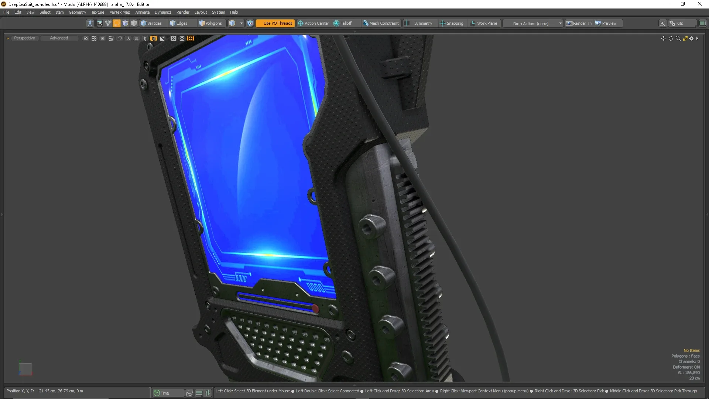Viewport: 709px width, 399px height.
Task: Click the shield-shaped select-through icon
Action: tap(250, 23)
